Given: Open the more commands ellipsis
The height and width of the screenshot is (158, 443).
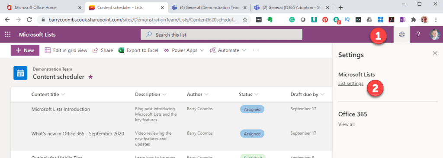Looking at the screenshot, I should pyautogui.click(x=256, y=50).
